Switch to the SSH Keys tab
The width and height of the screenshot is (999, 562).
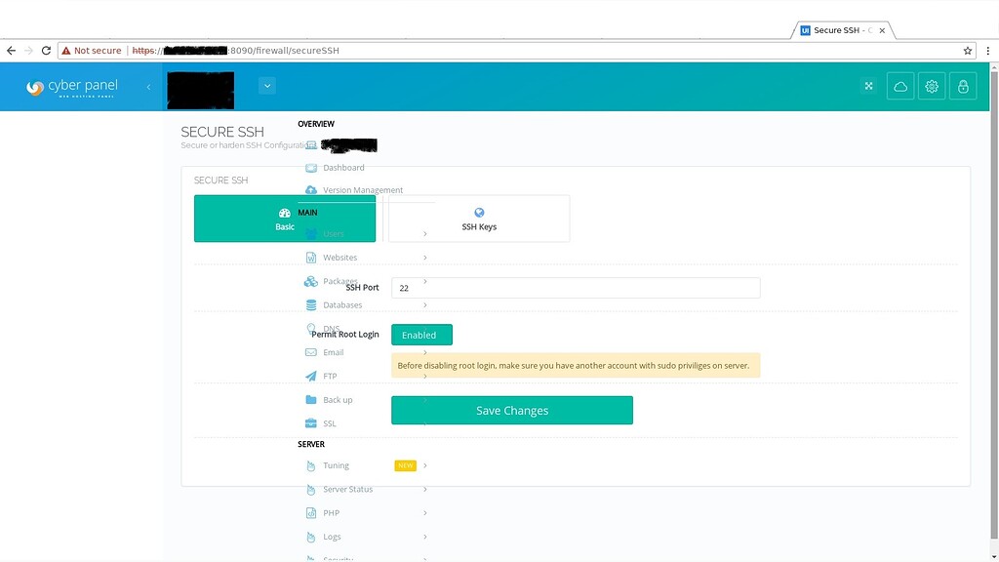[478, 219]
